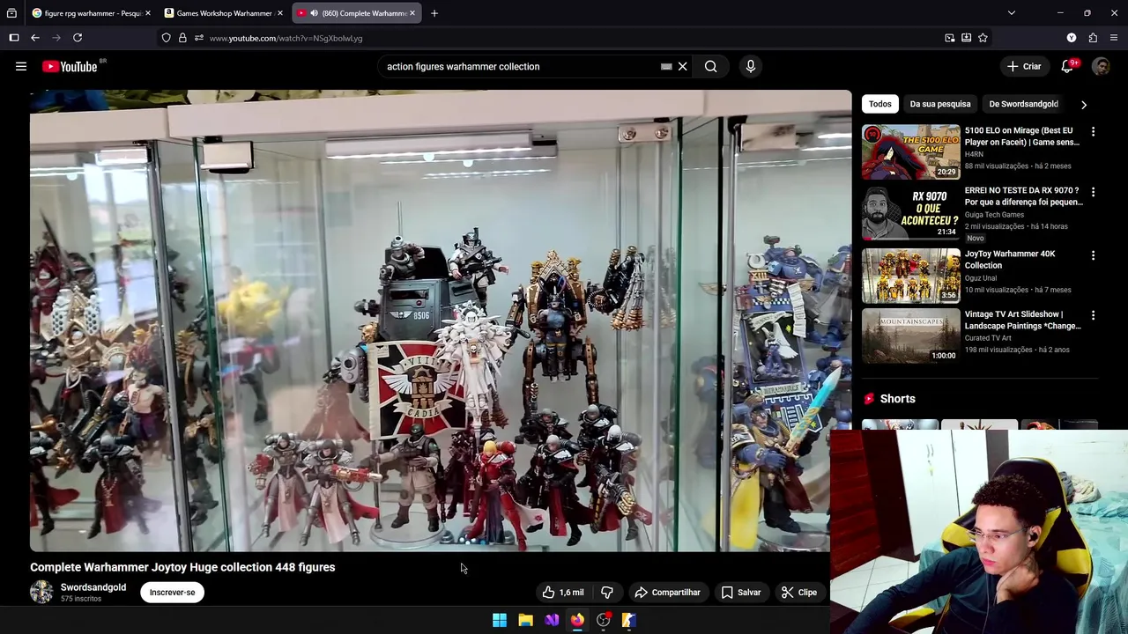Click the address bar URL field
This screenshot has height=634, width=1128.
(564, 38)
